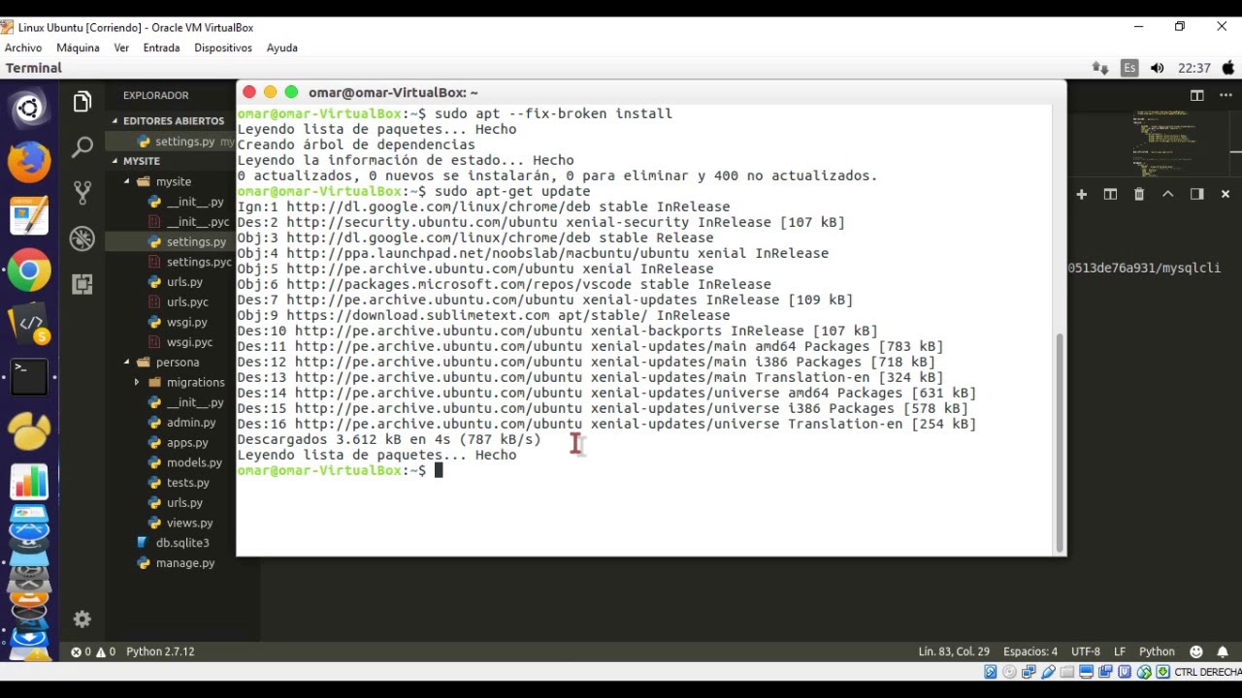
Task: Move the panel using the side layout icon
Action: pos(1197,194)
